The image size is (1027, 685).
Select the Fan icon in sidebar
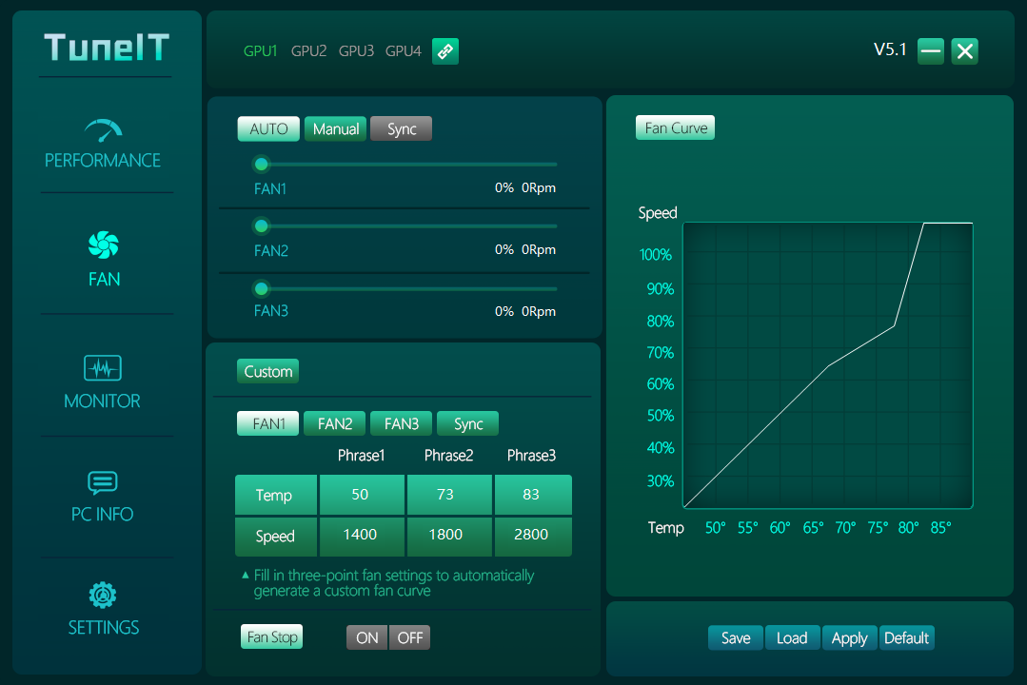103,245
